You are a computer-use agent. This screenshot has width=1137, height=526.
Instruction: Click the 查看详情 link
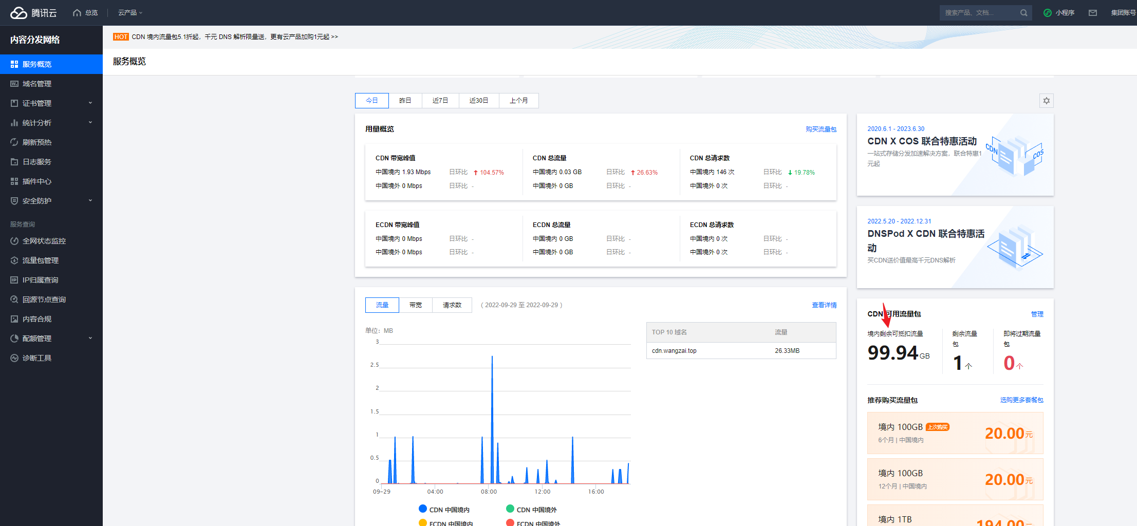click(824, 305)
